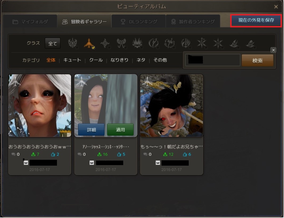This screenshot has width=284, height=218.
Task: Click thumbs-up icon on おうおうおう card
Action: coord(53,154)
